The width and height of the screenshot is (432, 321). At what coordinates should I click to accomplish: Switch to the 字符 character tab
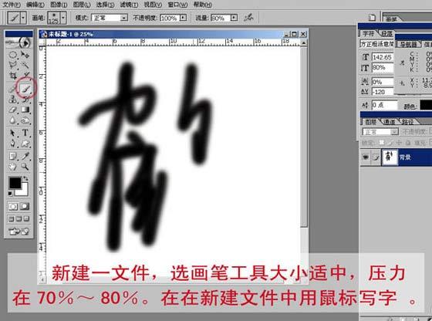pyautogui.click(x=369, y=34)
